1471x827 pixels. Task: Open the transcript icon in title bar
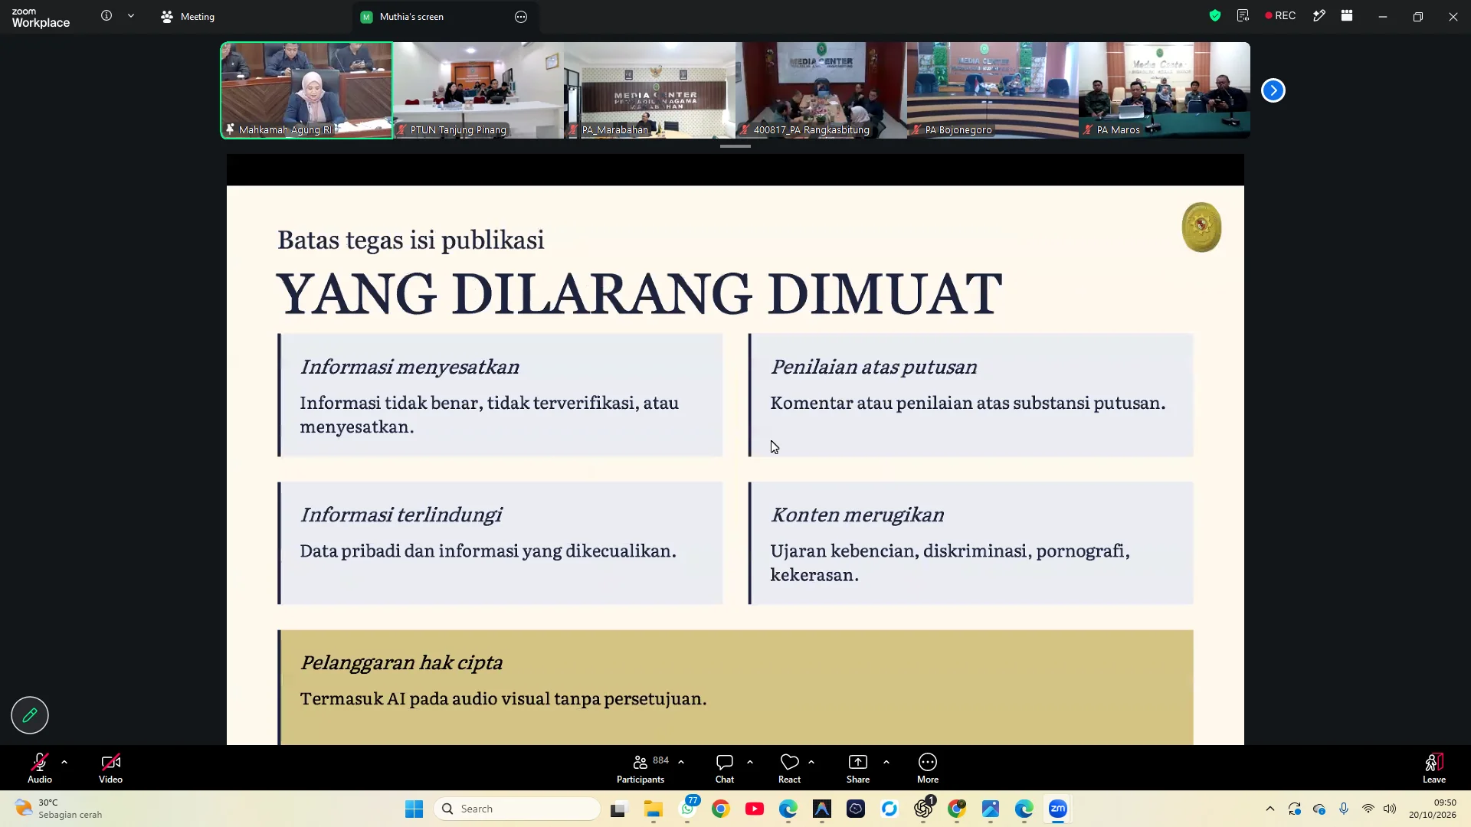(1243, 15)
